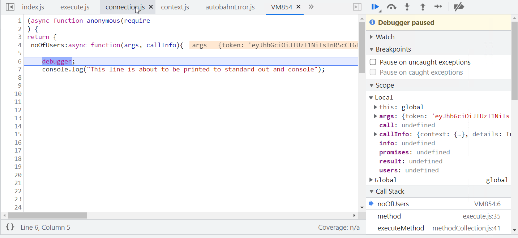Expand the callInfo variable

click(x=376, y=134)
